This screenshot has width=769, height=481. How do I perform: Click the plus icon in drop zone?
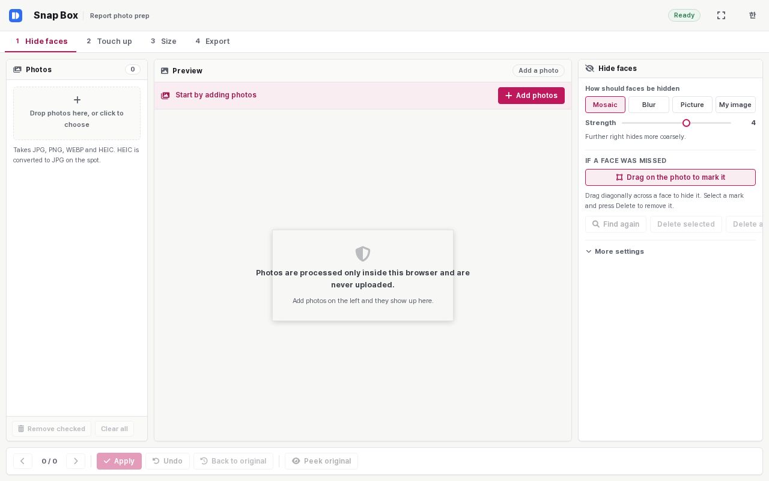point(77,100)
